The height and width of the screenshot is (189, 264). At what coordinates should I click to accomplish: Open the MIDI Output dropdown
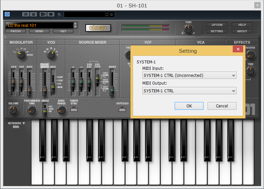[189, 91]
